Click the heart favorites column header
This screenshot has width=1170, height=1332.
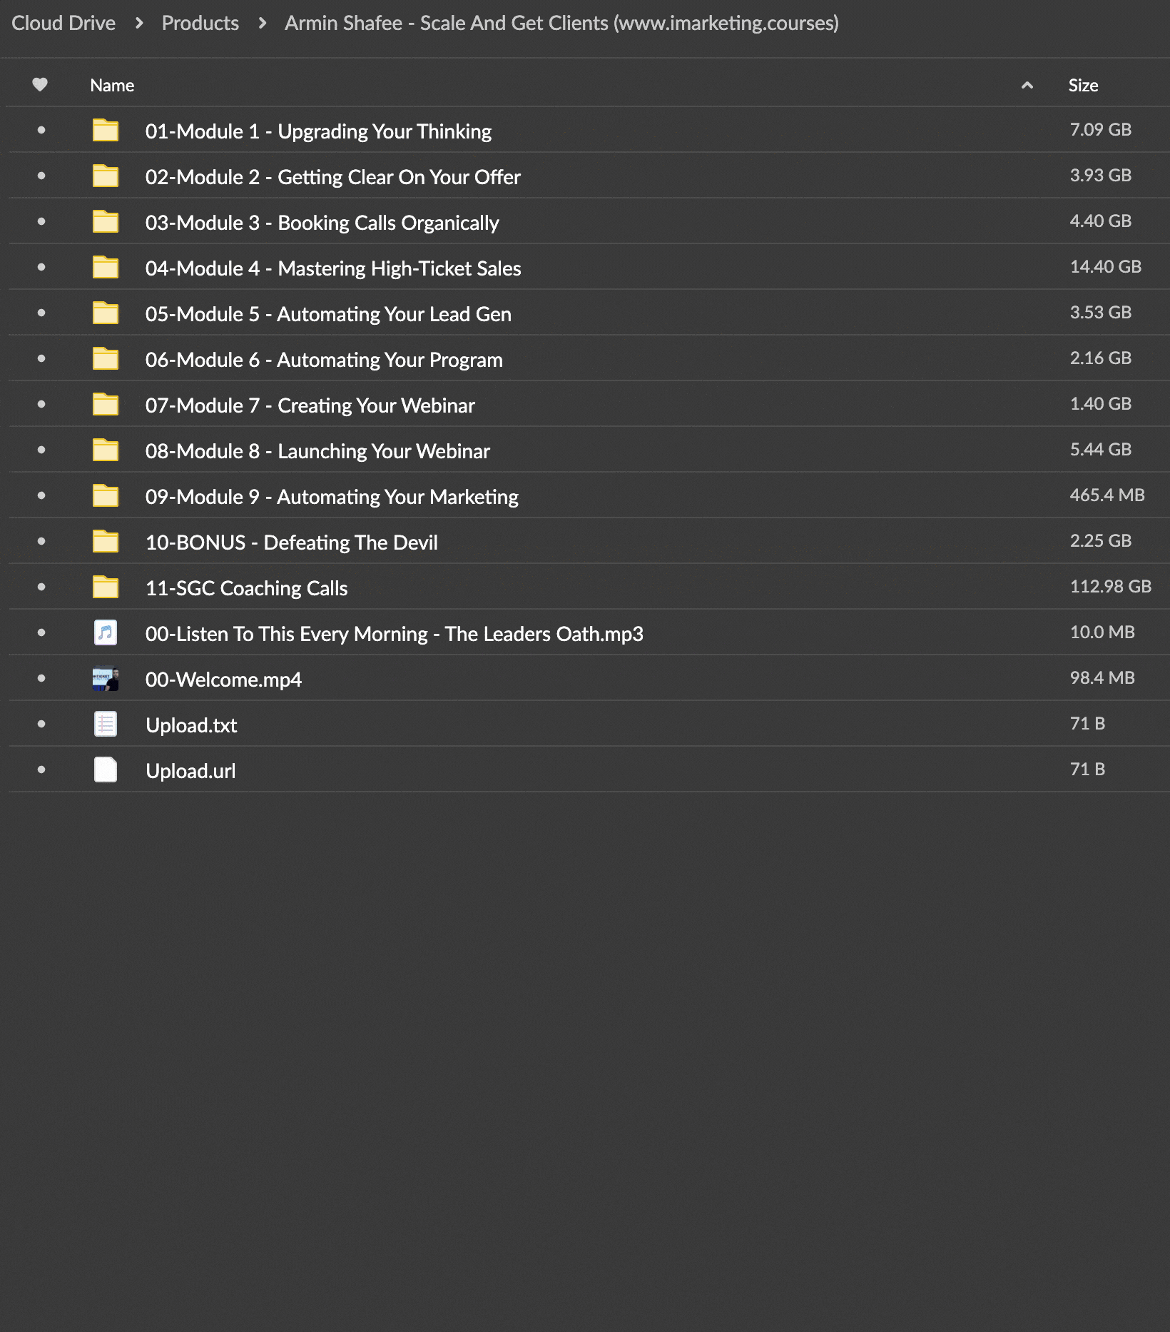click(x=40, y=85)
